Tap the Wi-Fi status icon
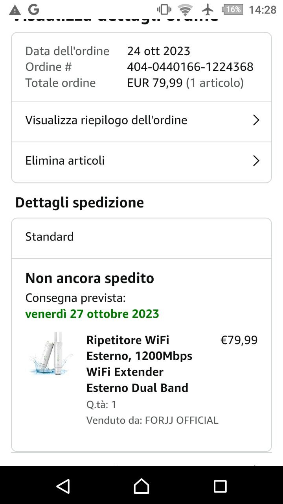This screenshot has height=504, width=283. click(185, 9)
